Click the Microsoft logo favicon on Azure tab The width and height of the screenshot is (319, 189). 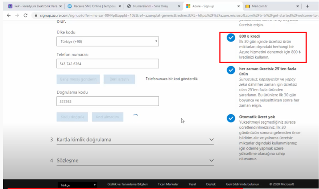click(x=188, y=6)
